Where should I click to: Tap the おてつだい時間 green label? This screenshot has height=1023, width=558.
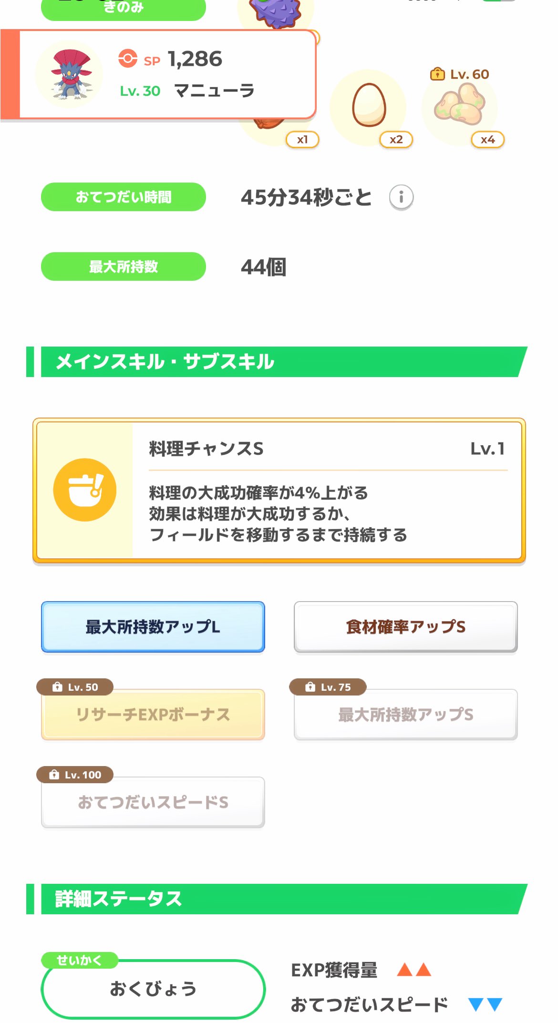click(123, 197)
